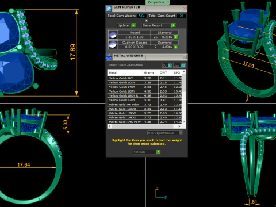Image resolution: width=276 pixels, height=207 pixels.
Task: Click the horizontal scrollbar thumb in metal table
Action: click(x=143, y=126)
